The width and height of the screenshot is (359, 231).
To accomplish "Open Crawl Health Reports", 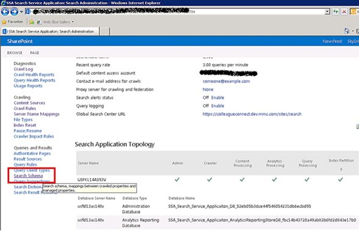I will pyautogui.click(x=34, y=75).
